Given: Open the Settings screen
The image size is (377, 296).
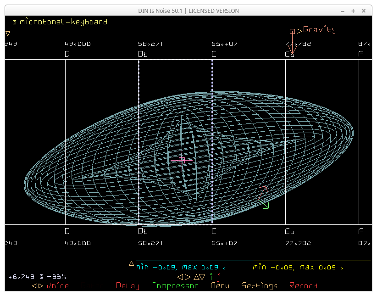Looking at the screenshot, I should pyautogui.click(x=259, y=286).
